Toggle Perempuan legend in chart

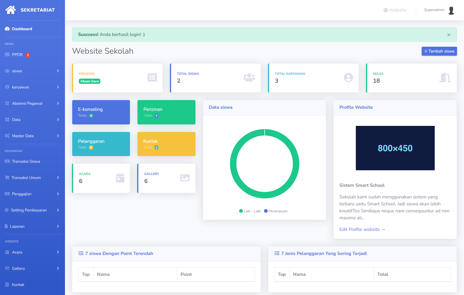(276, 211)
